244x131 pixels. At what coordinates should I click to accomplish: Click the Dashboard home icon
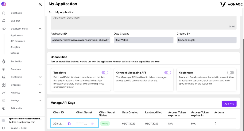[x=4, y=13]
